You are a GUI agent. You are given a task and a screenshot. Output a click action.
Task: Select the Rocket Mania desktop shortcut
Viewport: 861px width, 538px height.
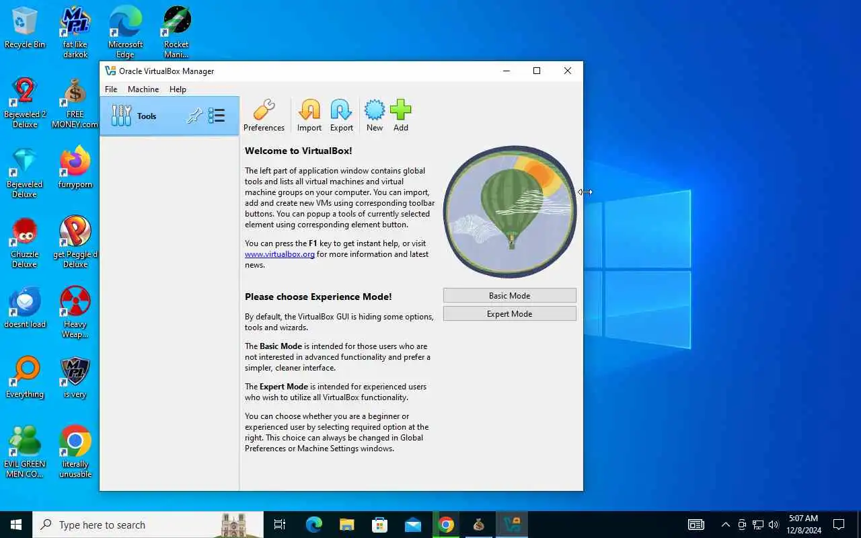[176, 33]
